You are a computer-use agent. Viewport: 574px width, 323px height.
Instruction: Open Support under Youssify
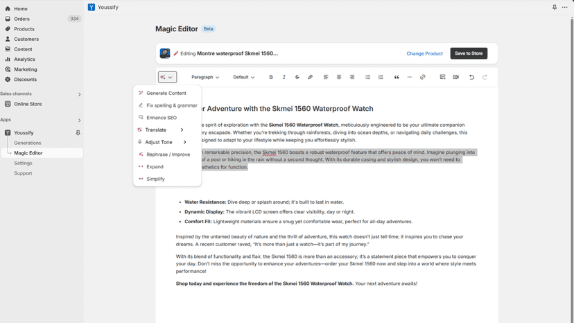[x=23, y=173]
